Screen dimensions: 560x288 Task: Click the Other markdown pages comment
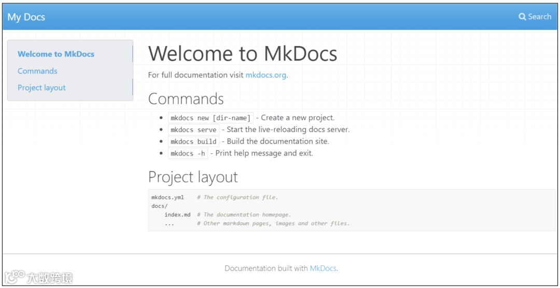tap(273, 223)
